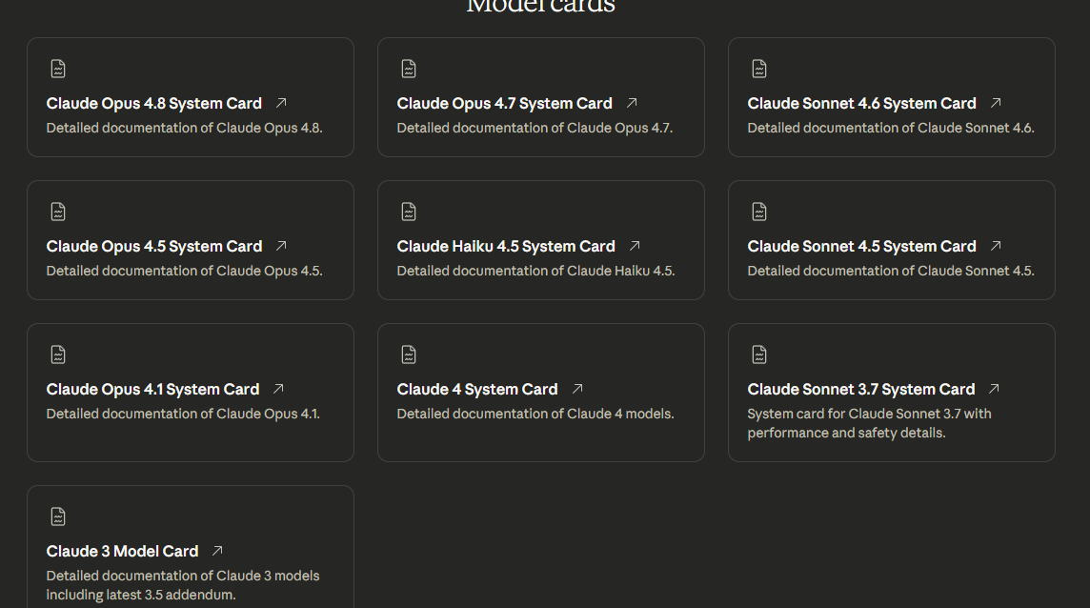The height and width of the screenshot is (608, 1090).
Task: Click 'Detailed documentation of Claude Sonnet 4.5.' text
Action: click(891, 271)
